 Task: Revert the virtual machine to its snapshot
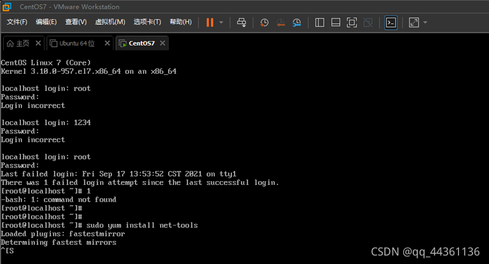[280, 23]
